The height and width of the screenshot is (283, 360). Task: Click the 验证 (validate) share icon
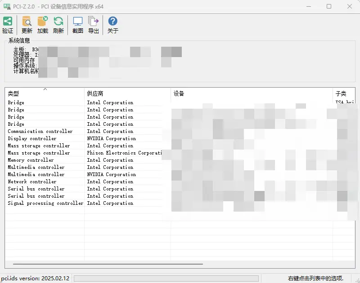7,21
